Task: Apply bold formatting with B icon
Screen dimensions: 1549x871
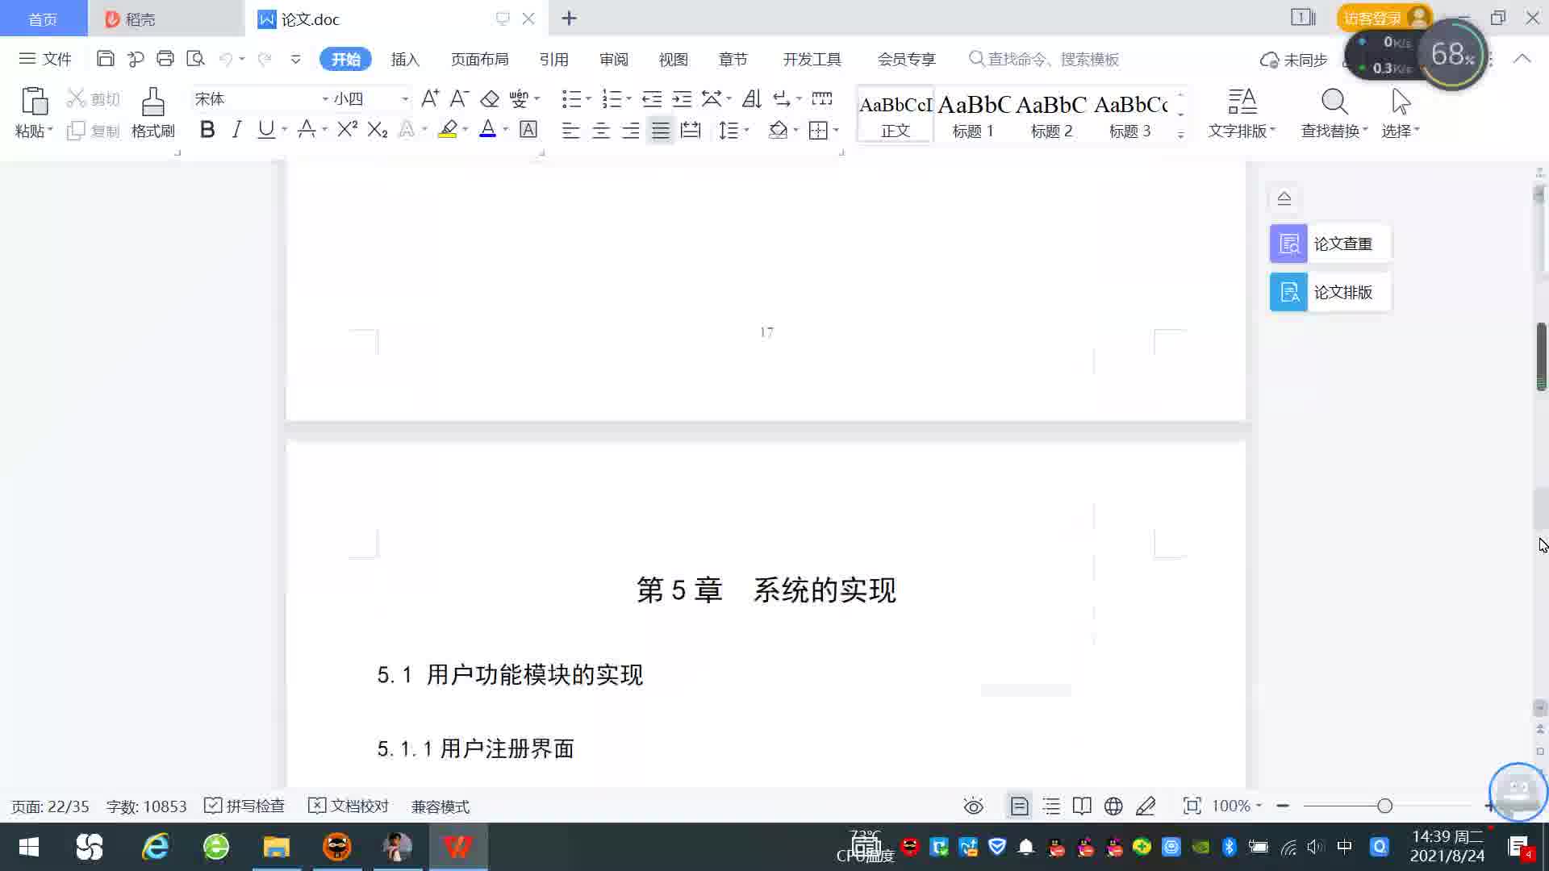Action: coord(207,130)
